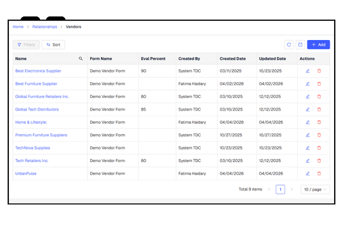
Task: Delete the Global Tech Distributors row
Action: pyautogui.click(x=319, y=109)
